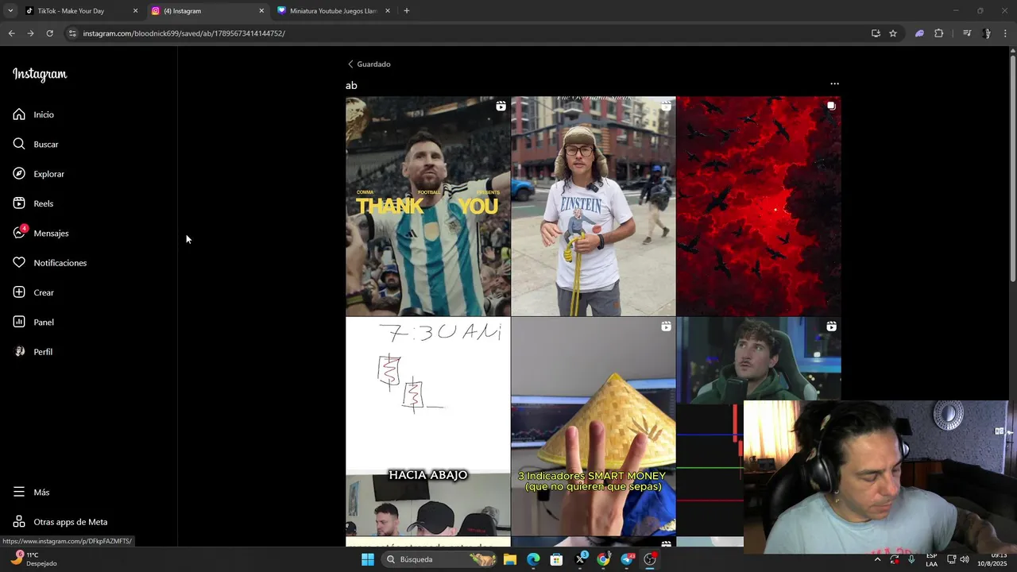Open the media control toolbar icon

(x=967, y=33)
